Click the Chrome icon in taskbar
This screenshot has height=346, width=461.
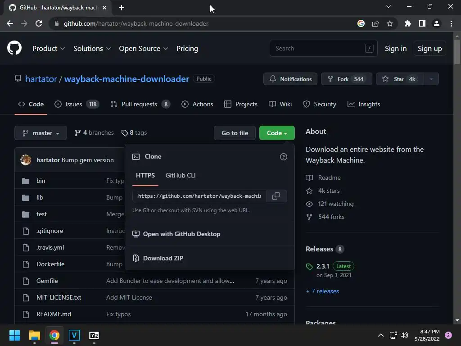click(x=54, y=335)
